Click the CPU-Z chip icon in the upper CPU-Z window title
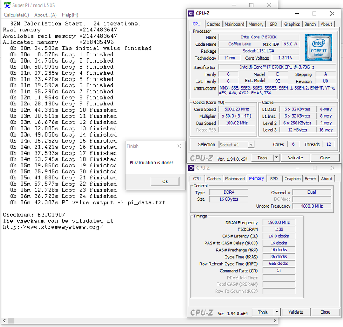The image size is (343, 327). [191, 13]
